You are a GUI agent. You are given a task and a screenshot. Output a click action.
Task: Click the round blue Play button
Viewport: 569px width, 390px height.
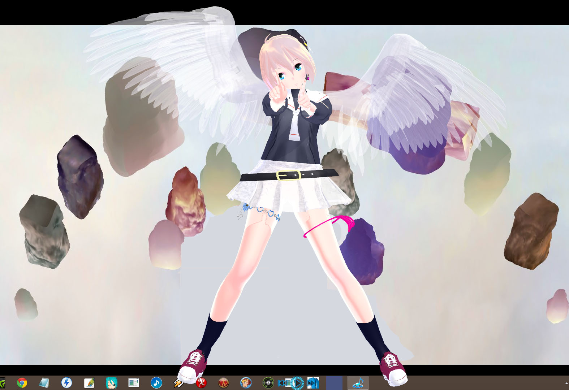pyautogui.click(x=297, y=383)
